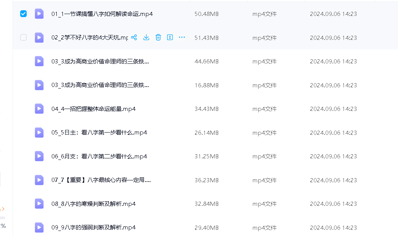Open 08_8八字的寒燥判断及解析.mp4

(x=93, y=204)
